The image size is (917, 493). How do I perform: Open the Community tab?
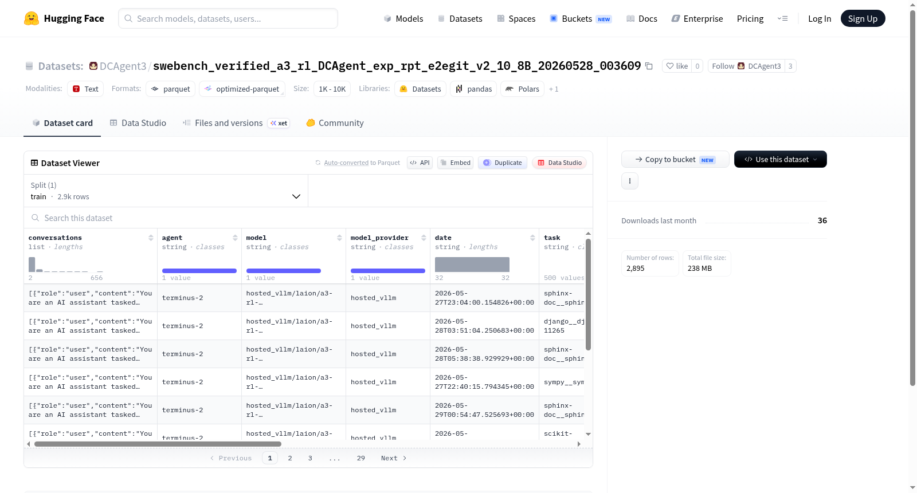pos(335,123)
